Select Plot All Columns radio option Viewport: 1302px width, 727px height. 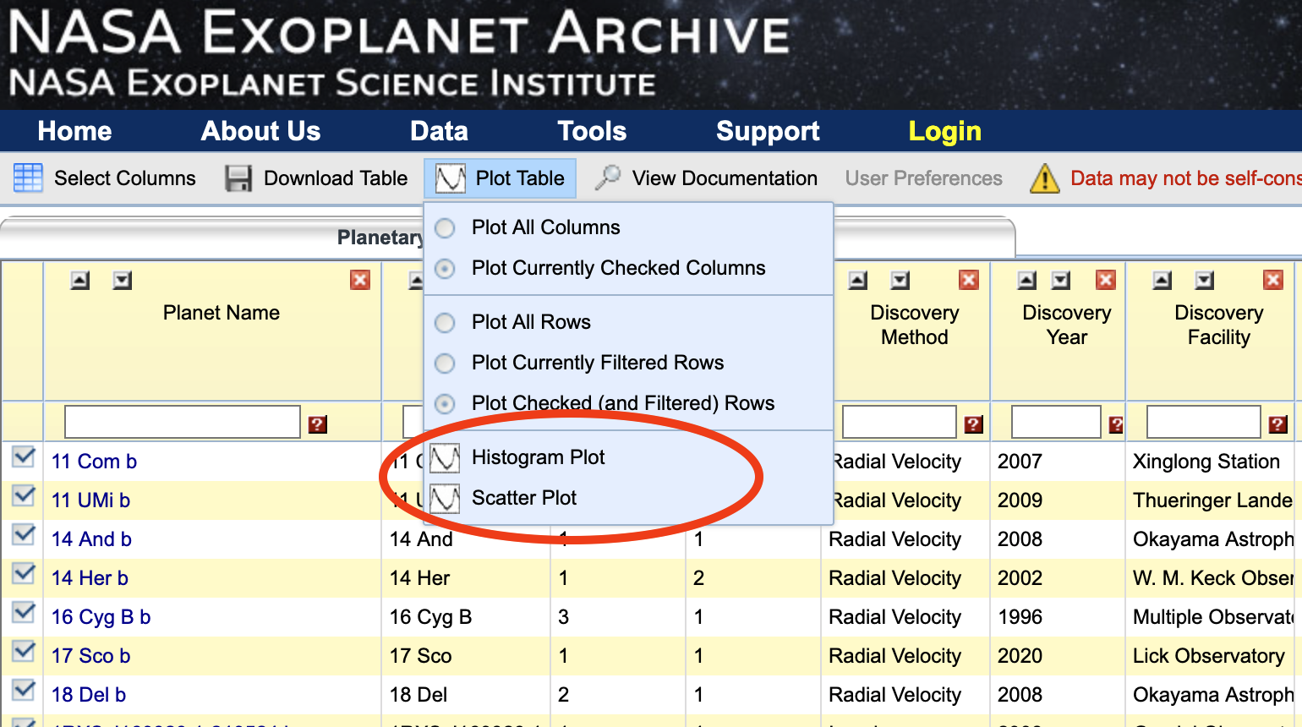click(x=445, y=228)
